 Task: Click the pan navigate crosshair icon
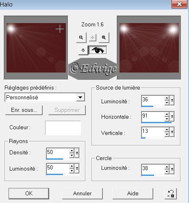click(x=93, y=37)
